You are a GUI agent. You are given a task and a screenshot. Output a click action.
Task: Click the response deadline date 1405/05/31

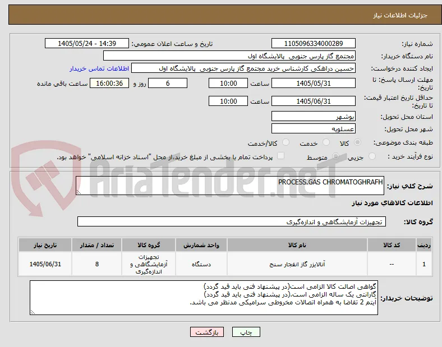click(x=314, y=84)
